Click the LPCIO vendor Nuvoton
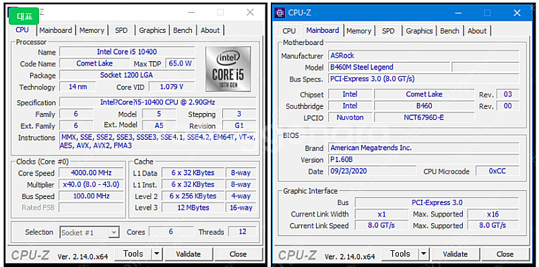This screenshot has height=267, width=539. [350, 118]
